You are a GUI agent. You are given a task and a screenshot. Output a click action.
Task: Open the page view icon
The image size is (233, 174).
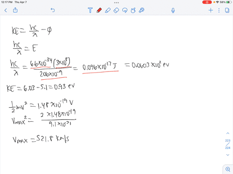point(227,10)
